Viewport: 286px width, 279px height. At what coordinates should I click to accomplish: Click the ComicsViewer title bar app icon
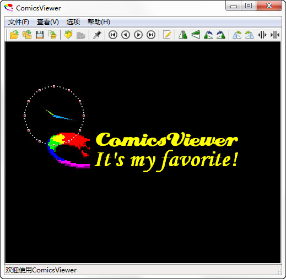(9, 8)
